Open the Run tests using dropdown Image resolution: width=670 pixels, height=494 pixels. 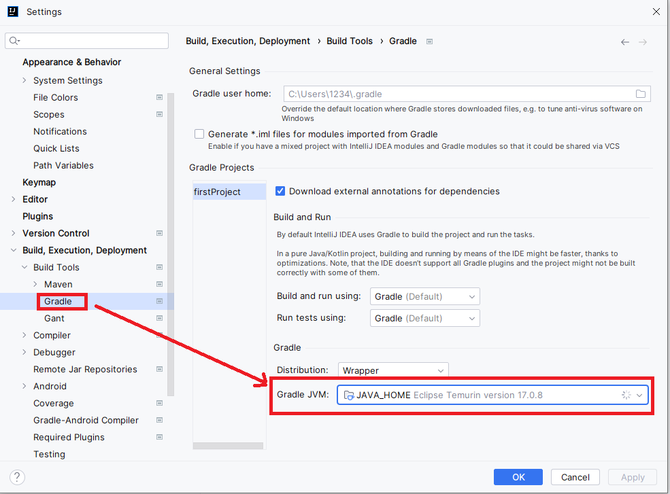[x=424, y=318]
